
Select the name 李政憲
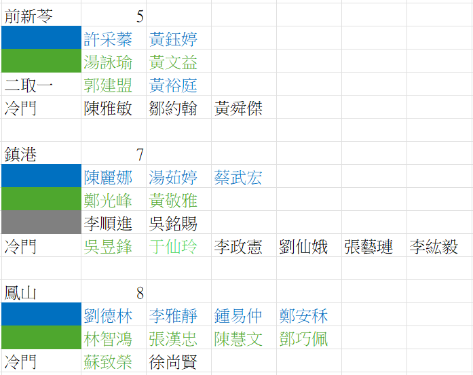coord(238,247)
